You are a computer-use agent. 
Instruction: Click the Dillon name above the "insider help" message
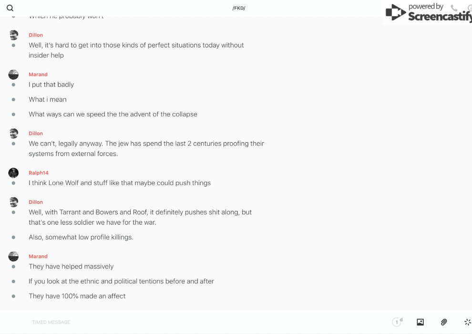[36, 35]
